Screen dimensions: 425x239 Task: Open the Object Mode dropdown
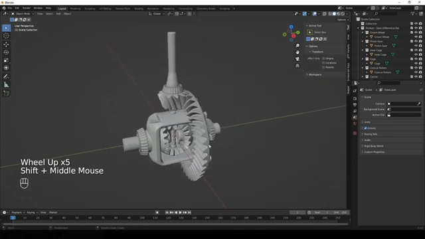23,14
